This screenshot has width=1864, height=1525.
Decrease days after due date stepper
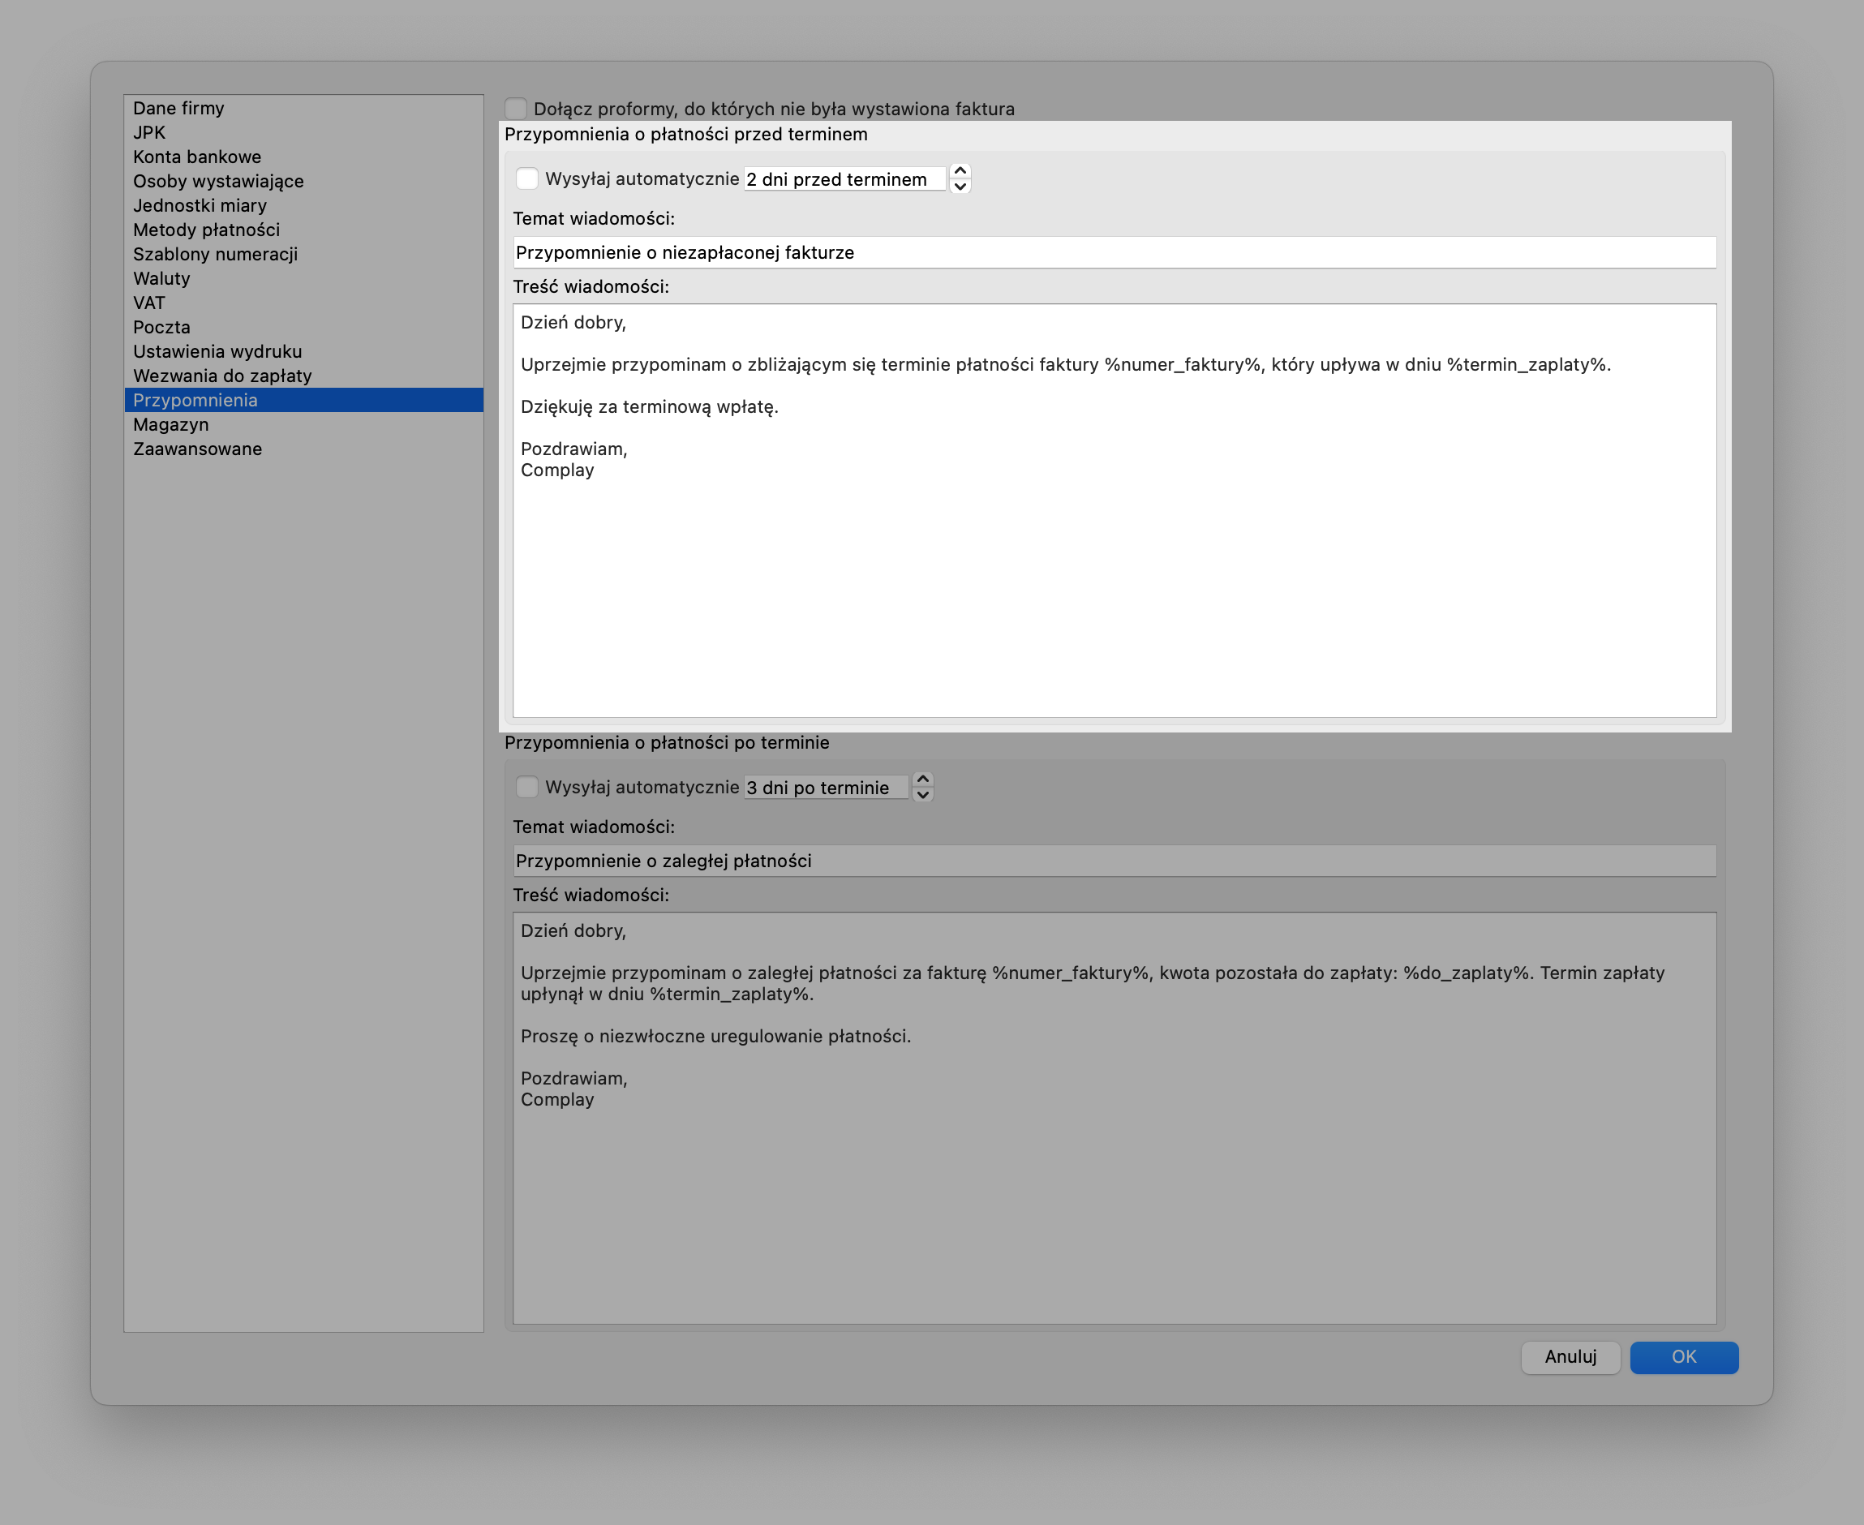point(922,795)
